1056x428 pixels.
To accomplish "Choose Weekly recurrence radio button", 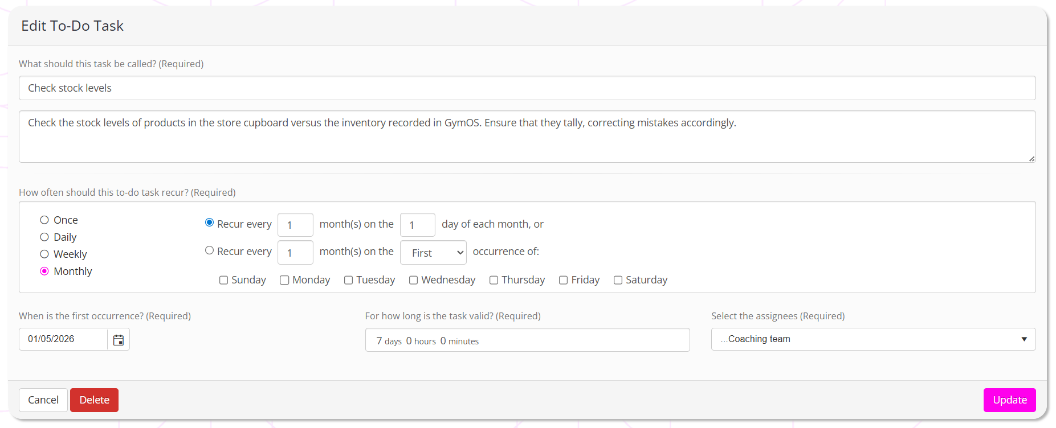I will (44, 254).
